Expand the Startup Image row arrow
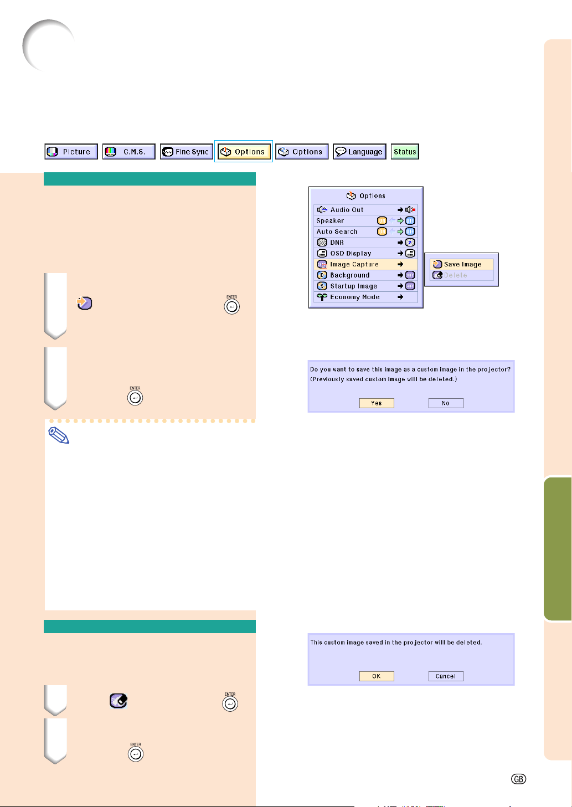This screenshot has height=807, width=572. coord(400,286)
